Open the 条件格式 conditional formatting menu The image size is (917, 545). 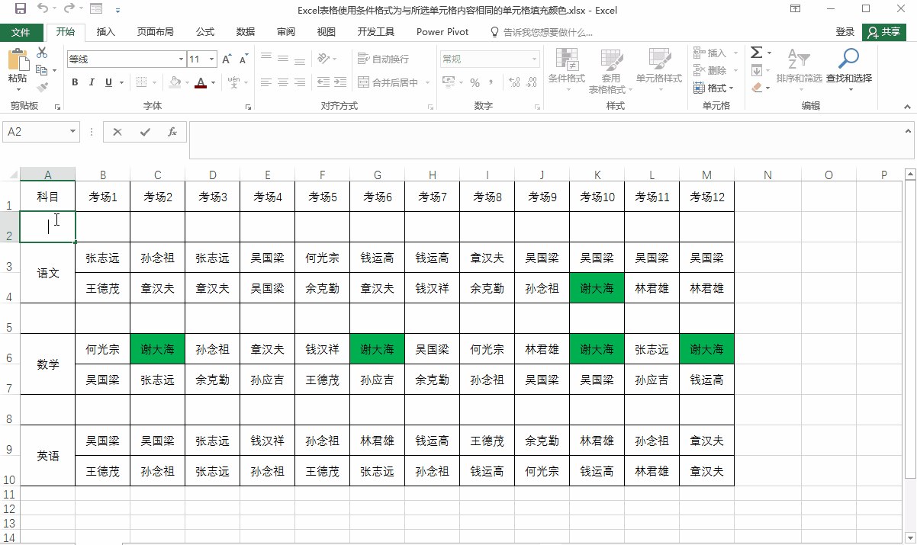pyautogui.click(x=566, y=70)
